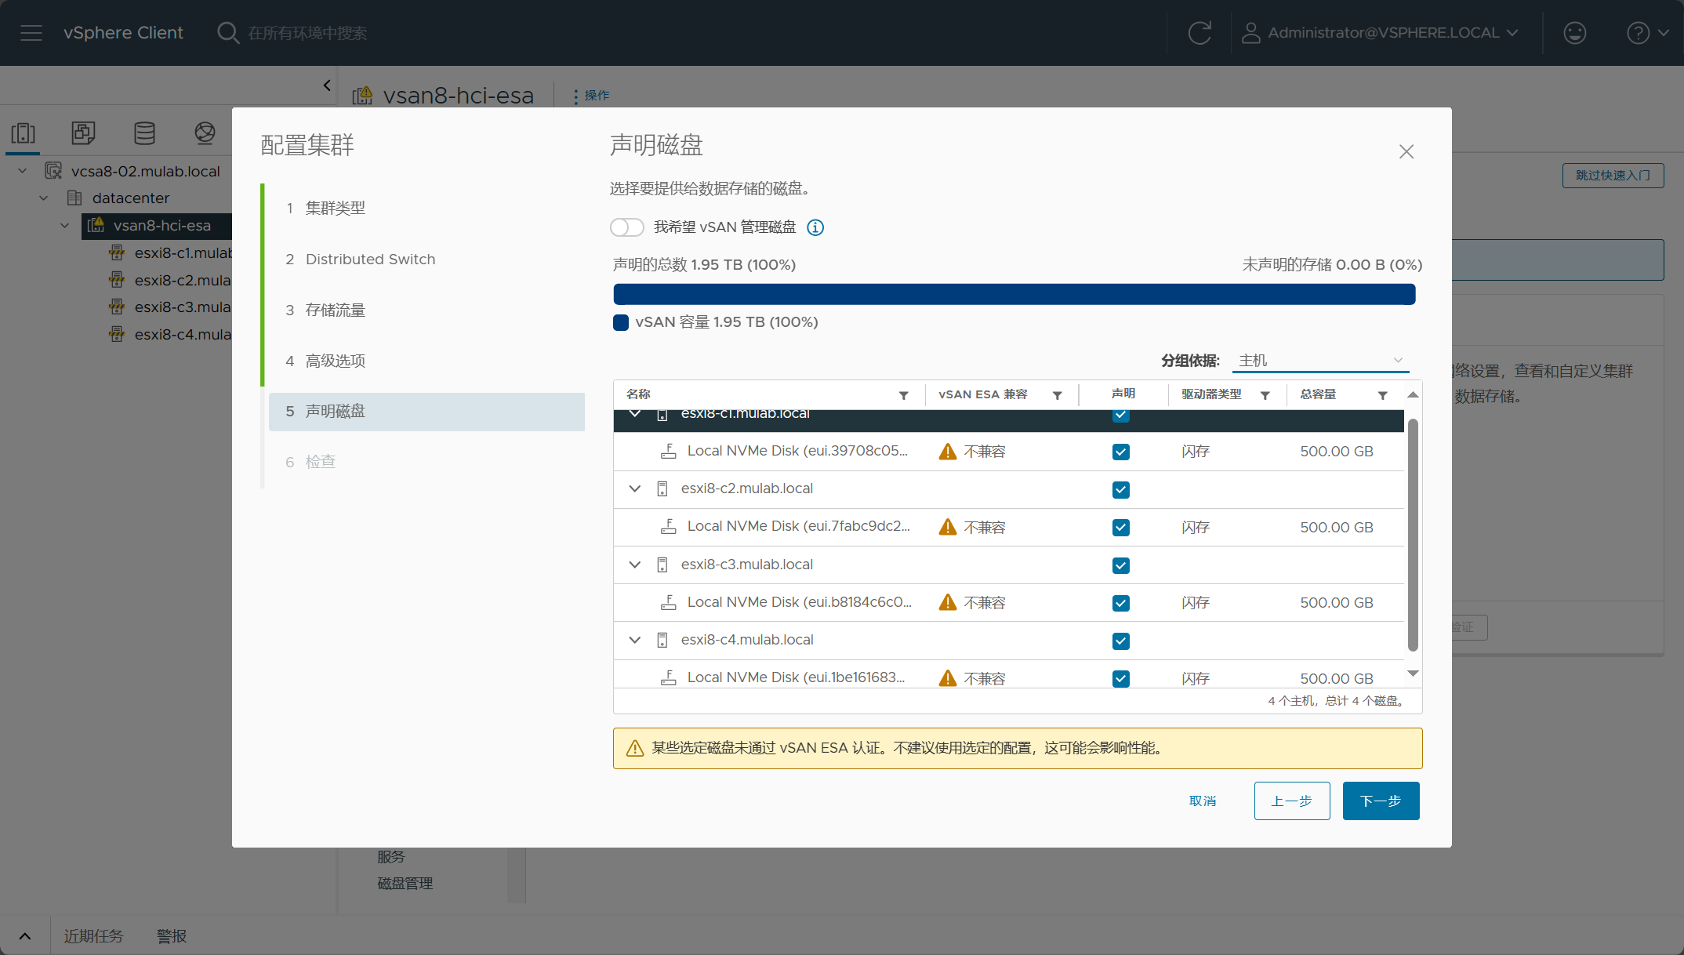The height and width of the screenshot is (955, 1684).
Task: Uncheck claim box for esxi8-c1.mulab.local host
Action: [x=1121, y=416]
